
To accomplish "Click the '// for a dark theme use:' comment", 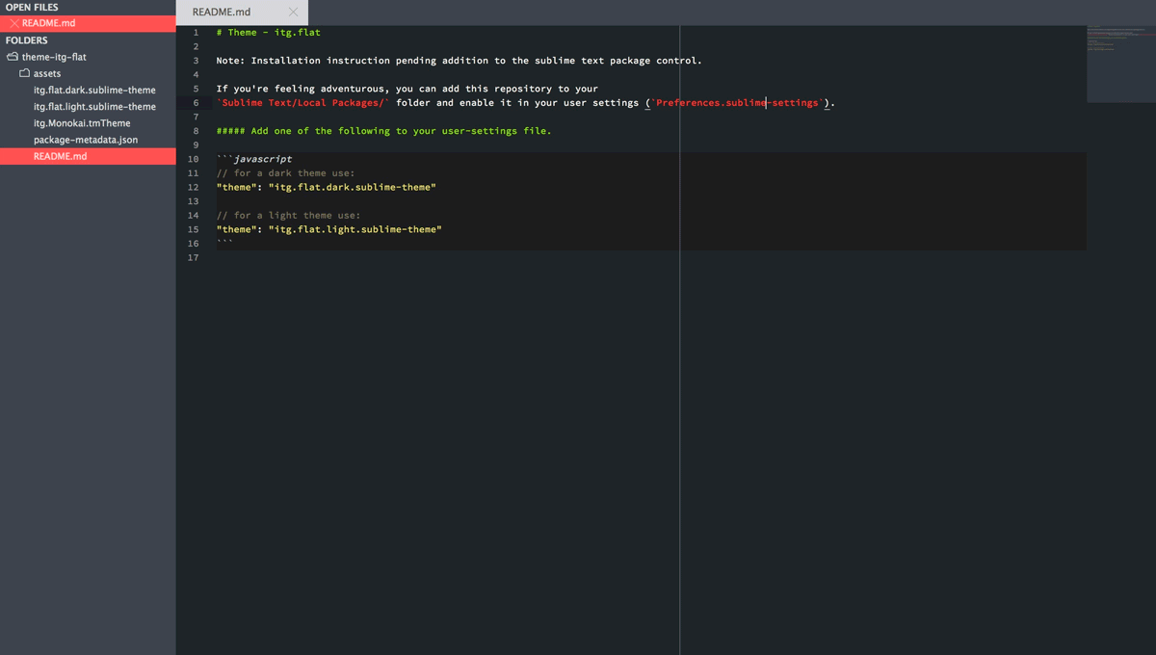I will [286, 173].
